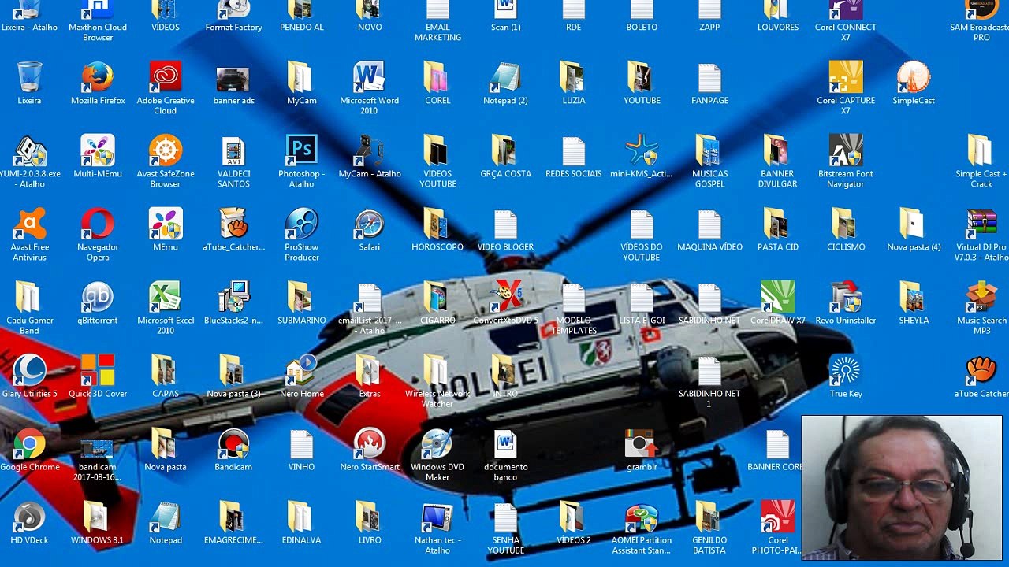Viewport: 1009px width, 567px height.
Task: Open the HD VDeck icon
Action: click(30, 517)
